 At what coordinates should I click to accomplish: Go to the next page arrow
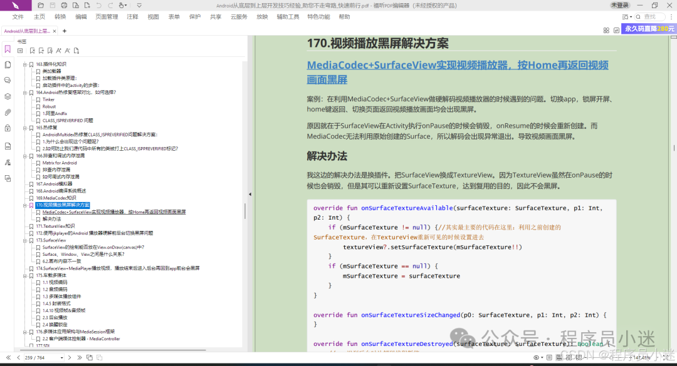pyautogui.click(x=70, y=357)
